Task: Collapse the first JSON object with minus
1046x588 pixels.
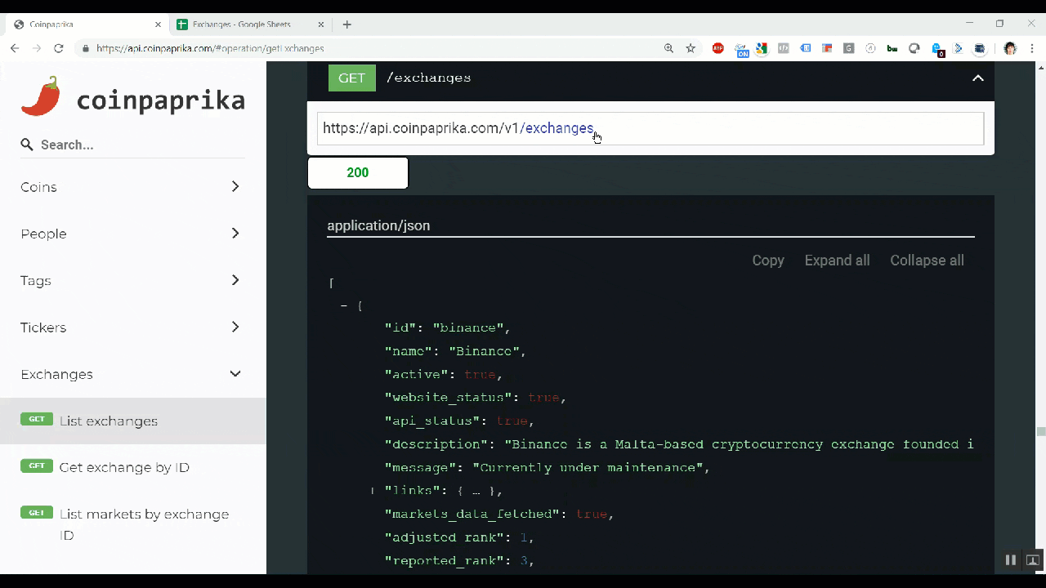Action: pos(345,305)
